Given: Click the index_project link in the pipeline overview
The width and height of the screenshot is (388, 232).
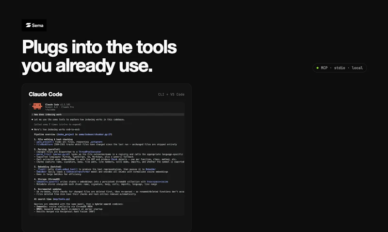Looking at the screenshot, I should [x=65, y=134].
